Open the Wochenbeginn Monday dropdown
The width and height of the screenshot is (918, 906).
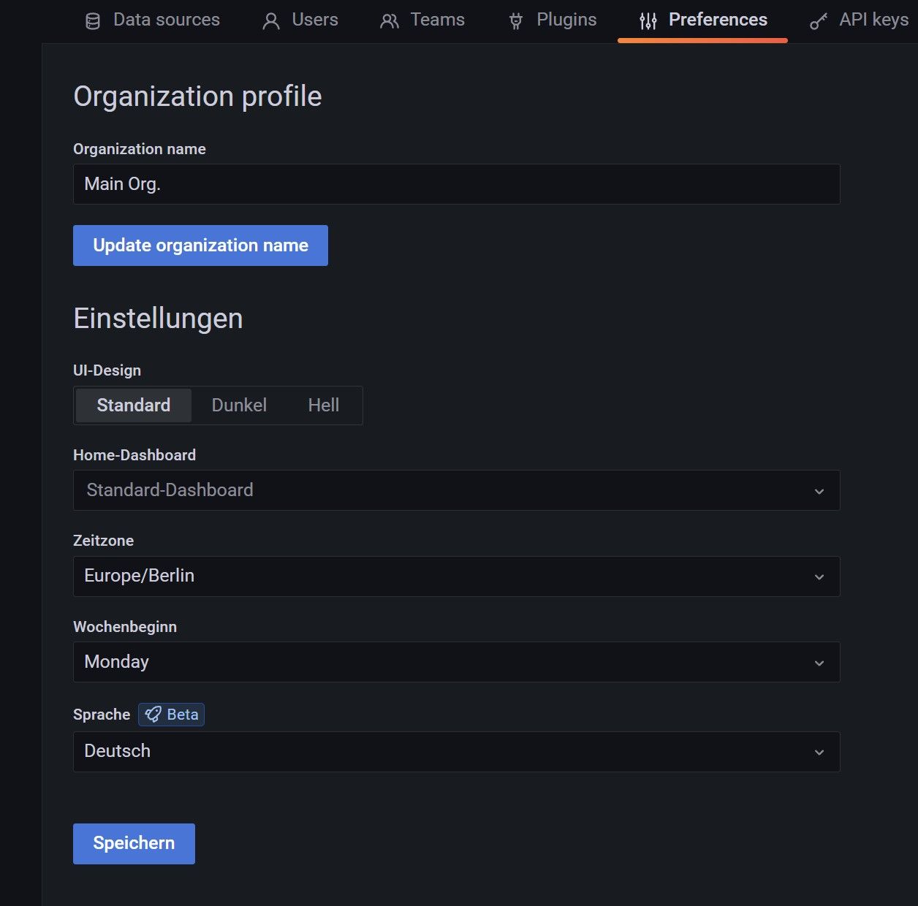coord(456,662)
